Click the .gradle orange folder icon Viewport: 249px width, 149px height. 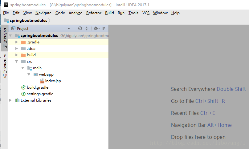[23, 42]
